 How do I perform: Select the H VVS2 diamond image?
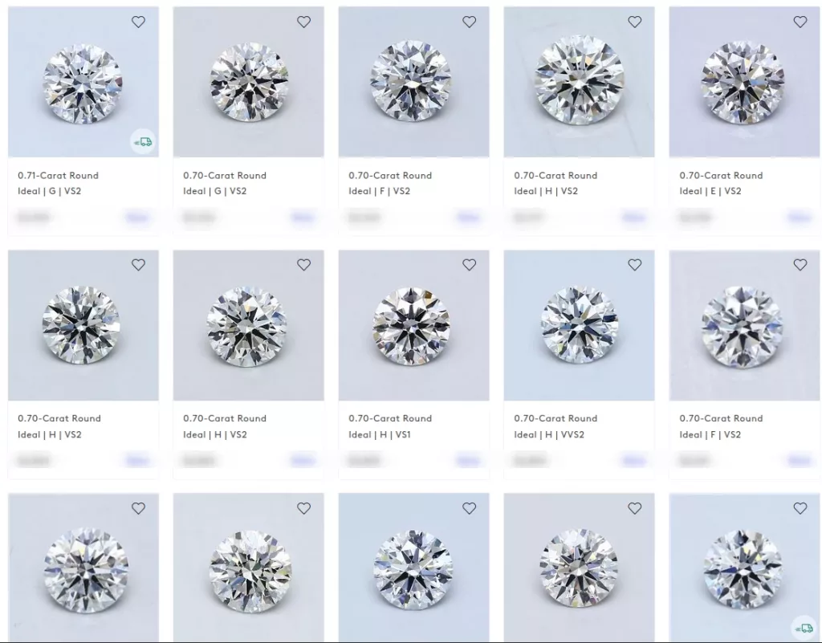580,325
